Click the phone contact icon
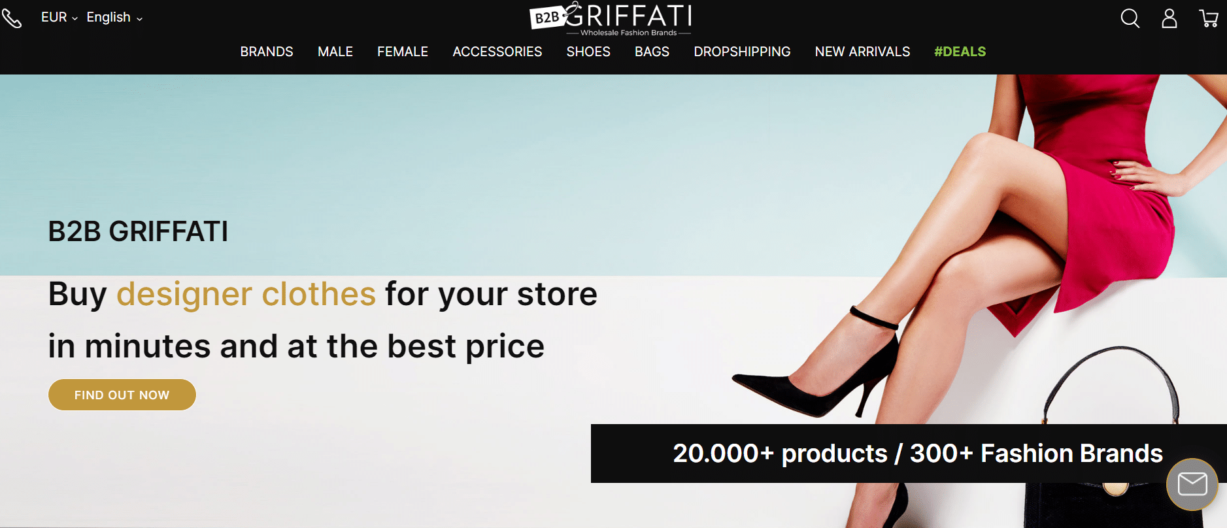This screenshot has height=528, width=1227. point(12,18)
